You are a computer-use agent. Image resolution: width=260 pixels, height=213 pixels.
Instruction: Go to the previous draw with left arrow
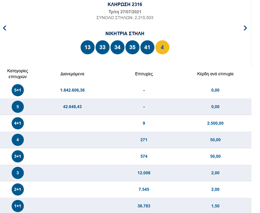[x=5, y=28]
